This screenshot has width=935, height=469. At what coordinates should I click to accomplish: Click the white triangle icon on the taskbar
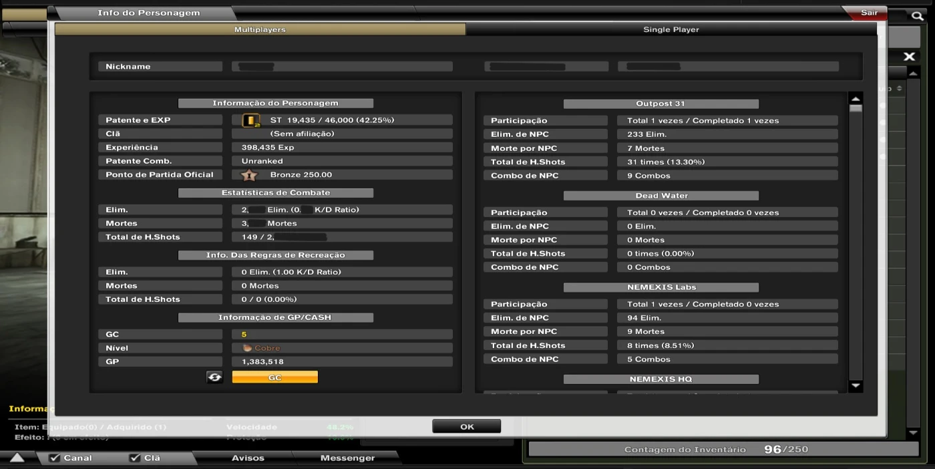[x=17, y=458]
